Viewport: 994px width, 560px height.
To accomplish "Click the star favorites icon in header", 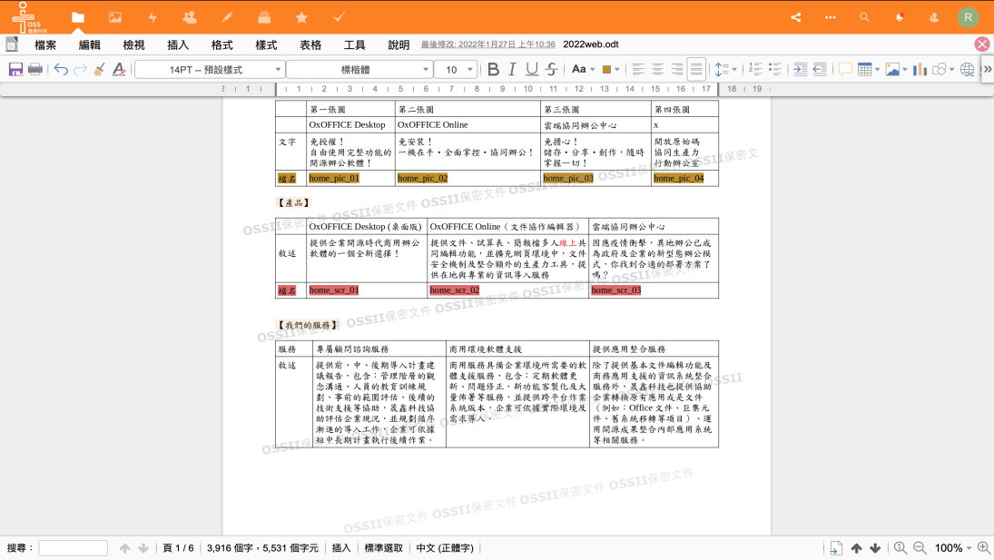I will point(301,17).
